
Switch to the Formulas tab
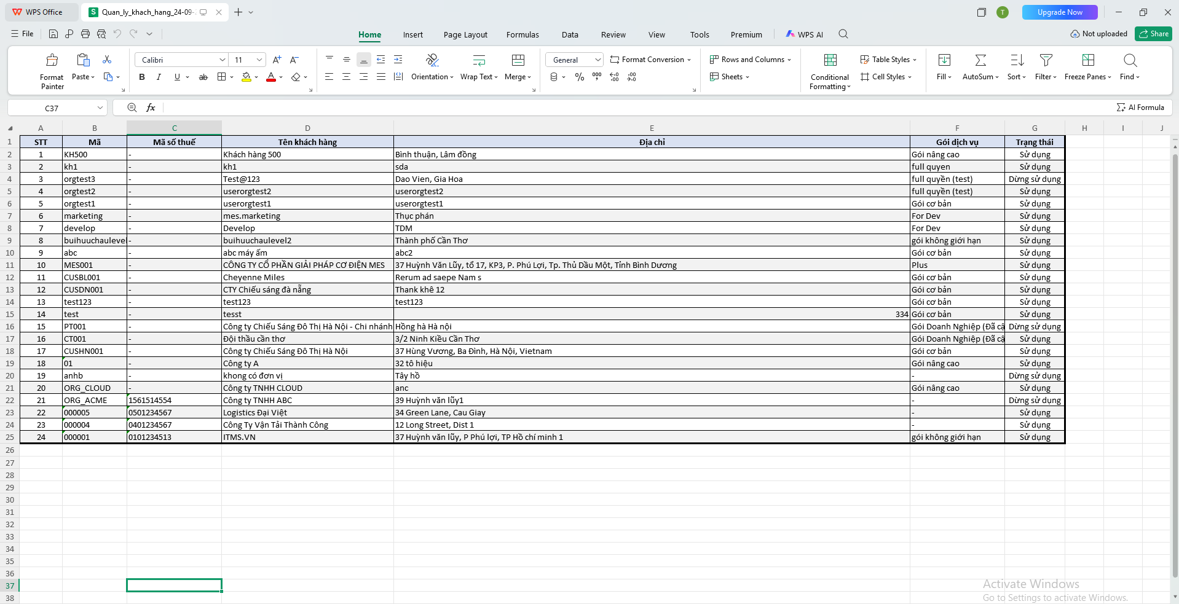click(522, 34)
